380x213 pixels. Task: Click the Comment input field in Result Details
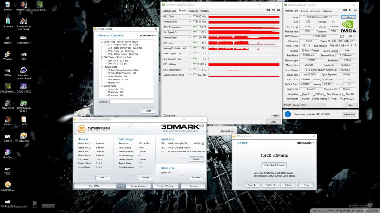(x=132, y=102)
